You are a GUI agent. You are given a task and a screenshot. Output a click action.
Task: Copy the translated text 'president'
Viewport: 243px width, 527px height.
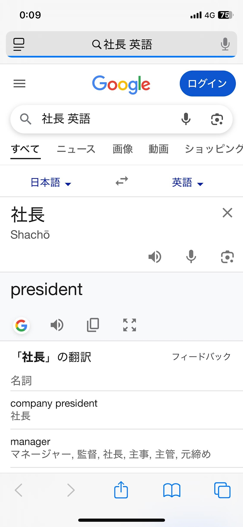click(x=93, y=325)
